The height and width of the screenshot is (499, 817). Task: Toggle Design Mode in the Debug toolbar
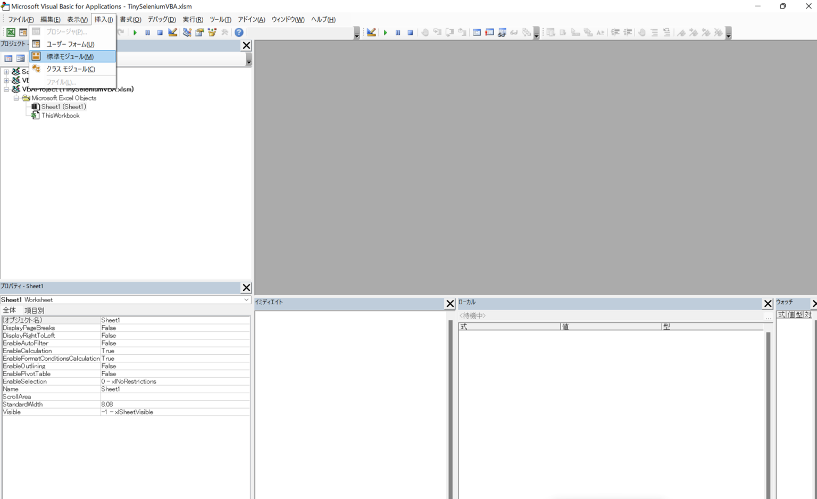pyautogui.click(x=371, y=32)
